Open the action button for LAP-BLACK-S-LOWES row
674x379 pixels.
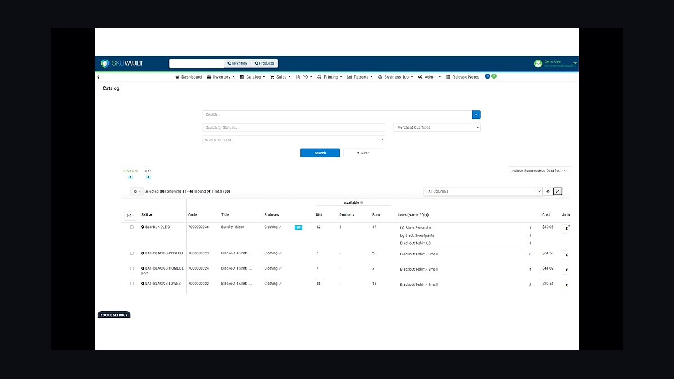(566, 285)
